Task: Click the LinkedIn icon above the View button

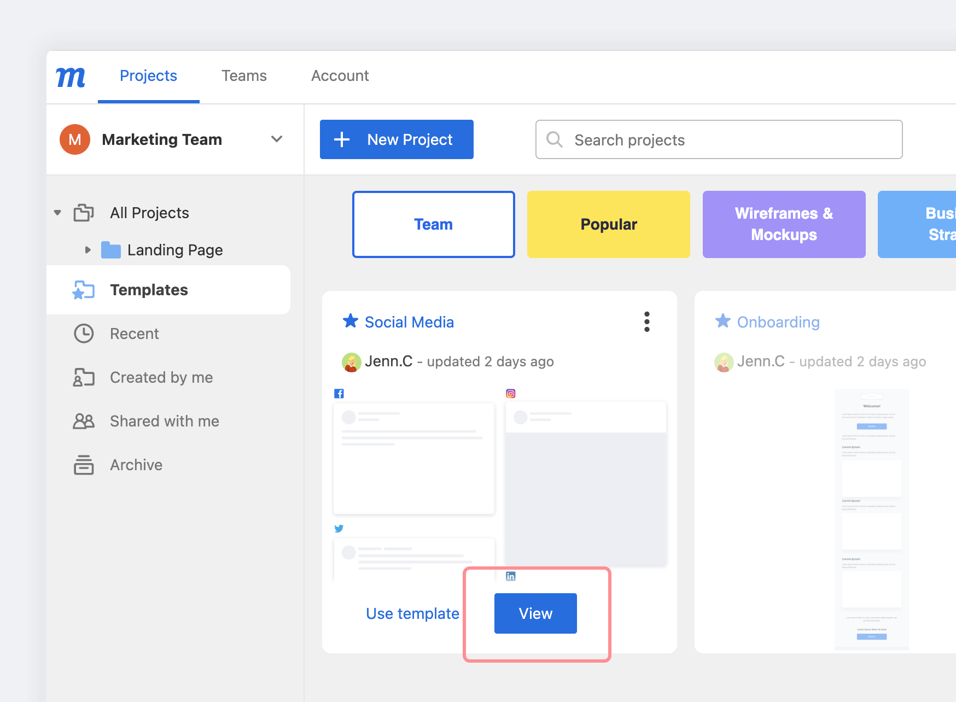Action: tap(510, 576)
